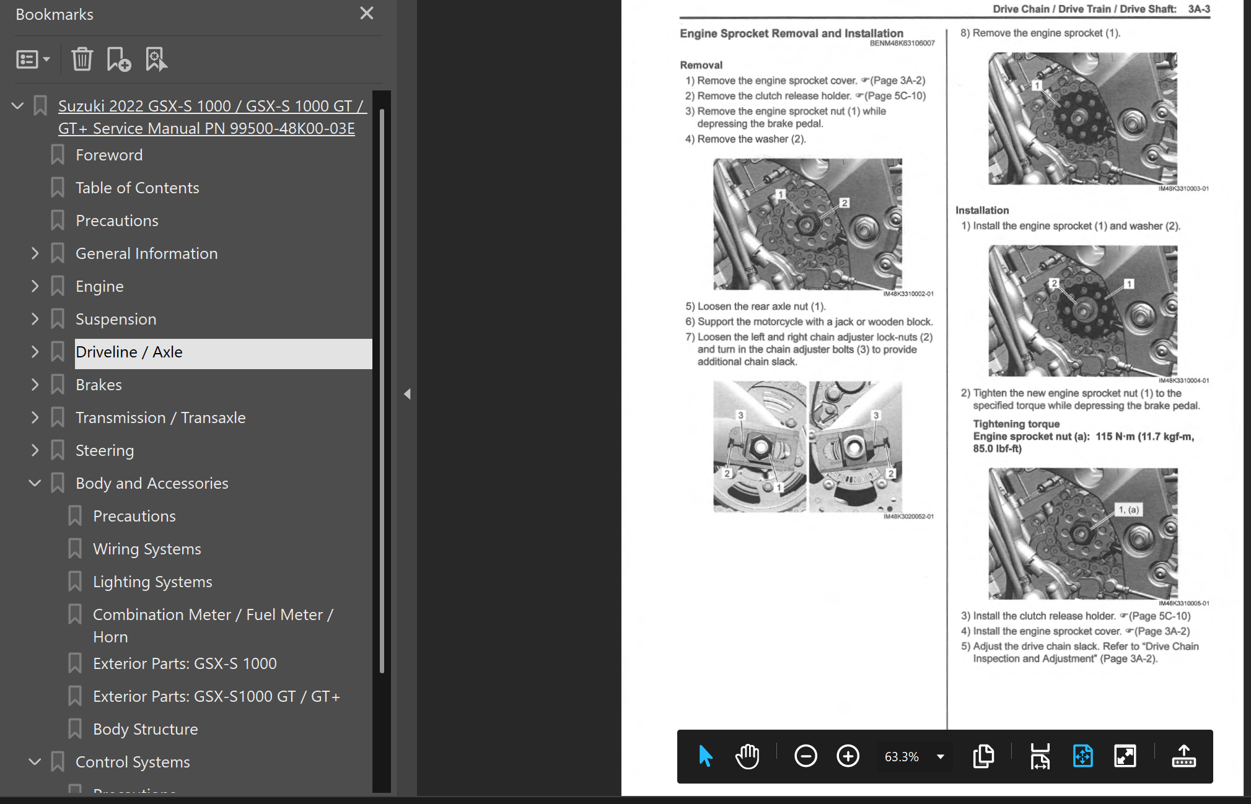Viewport: 1251px width, 804px height.
Task: Expand the Engine bookmark
Action: (35, 286)
